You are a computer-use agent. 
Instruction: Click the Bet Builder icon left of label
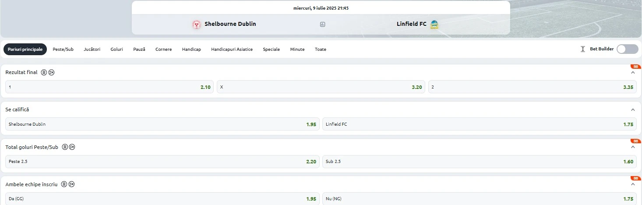[583, 49]
